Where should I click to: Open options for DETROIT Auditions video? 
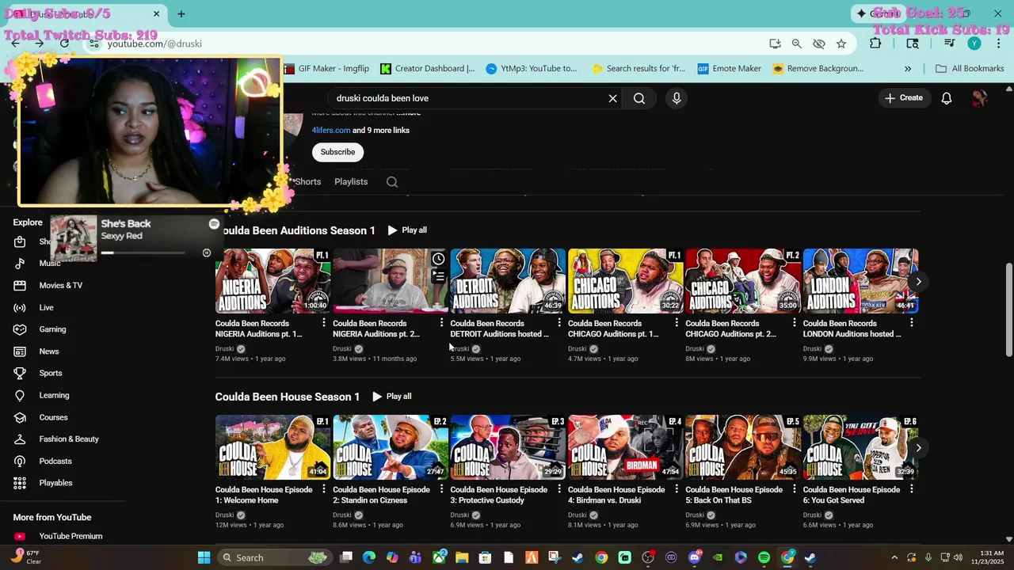(x=559, y=323)
